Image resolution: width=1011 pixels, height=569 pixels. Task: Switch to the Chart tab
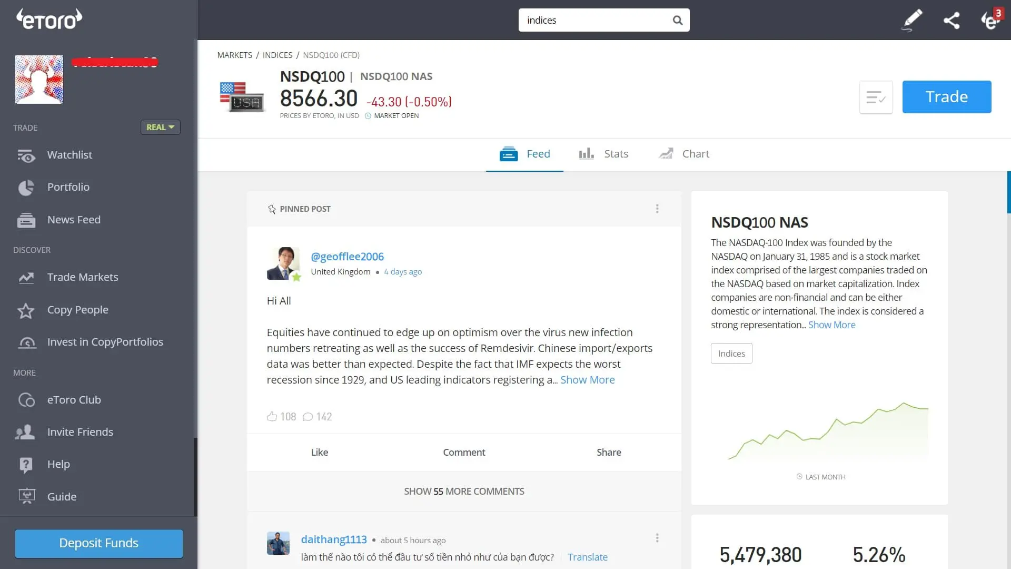tap(683, 154)
